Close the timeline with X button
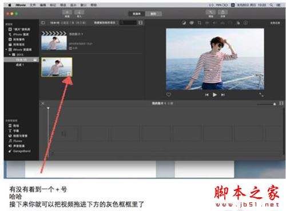 click(43, 103)
